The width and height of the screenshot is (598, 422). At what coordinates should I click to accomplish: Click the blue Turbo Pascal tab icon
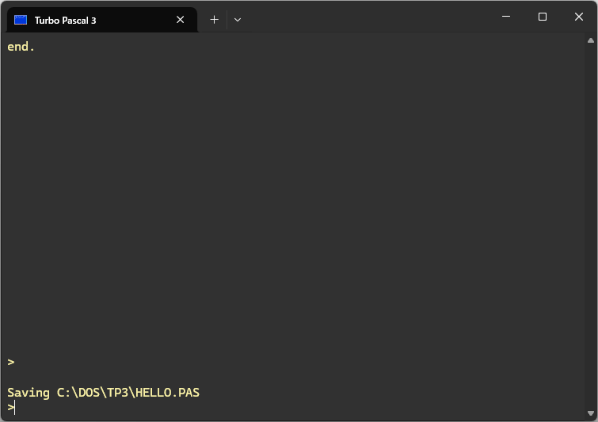(x=21, y=20)
